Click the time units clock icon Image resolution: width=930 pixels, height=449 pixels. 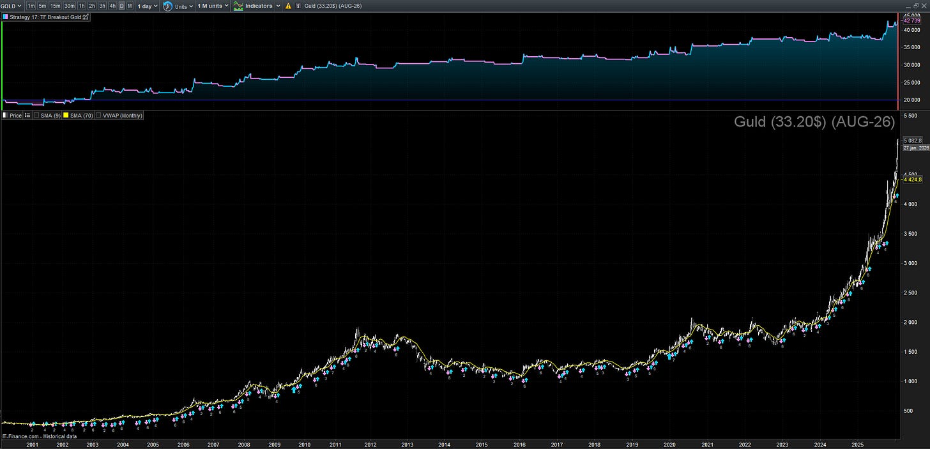(x=168, y=6)
